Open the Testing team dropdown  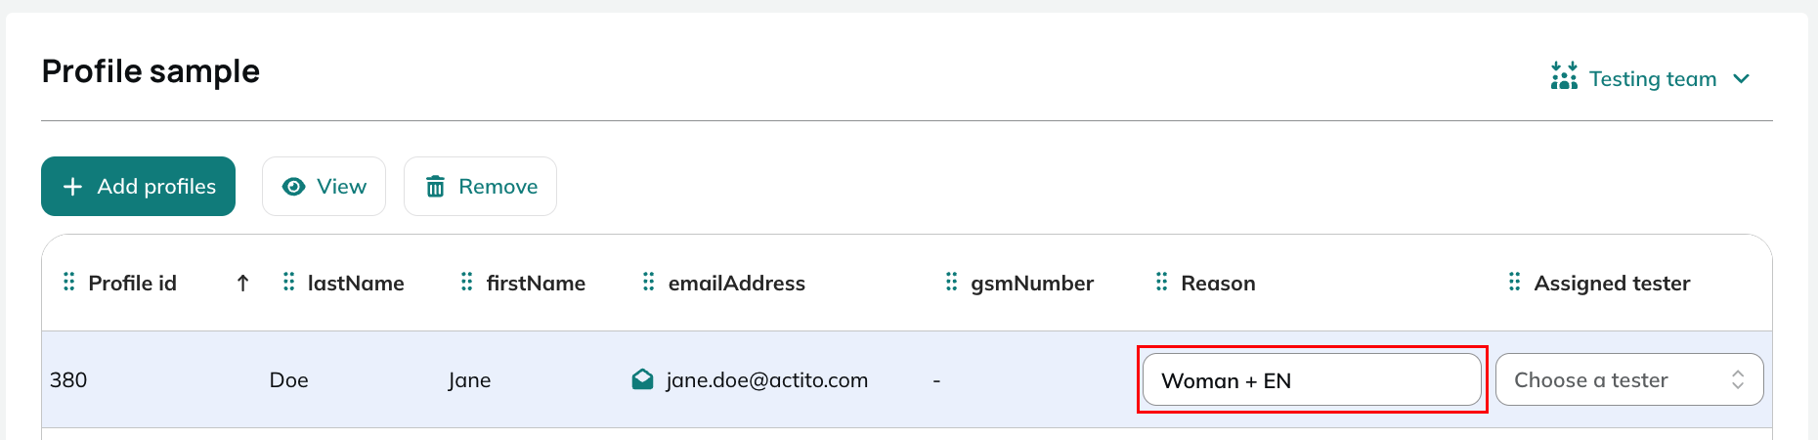coord(1650,78)
